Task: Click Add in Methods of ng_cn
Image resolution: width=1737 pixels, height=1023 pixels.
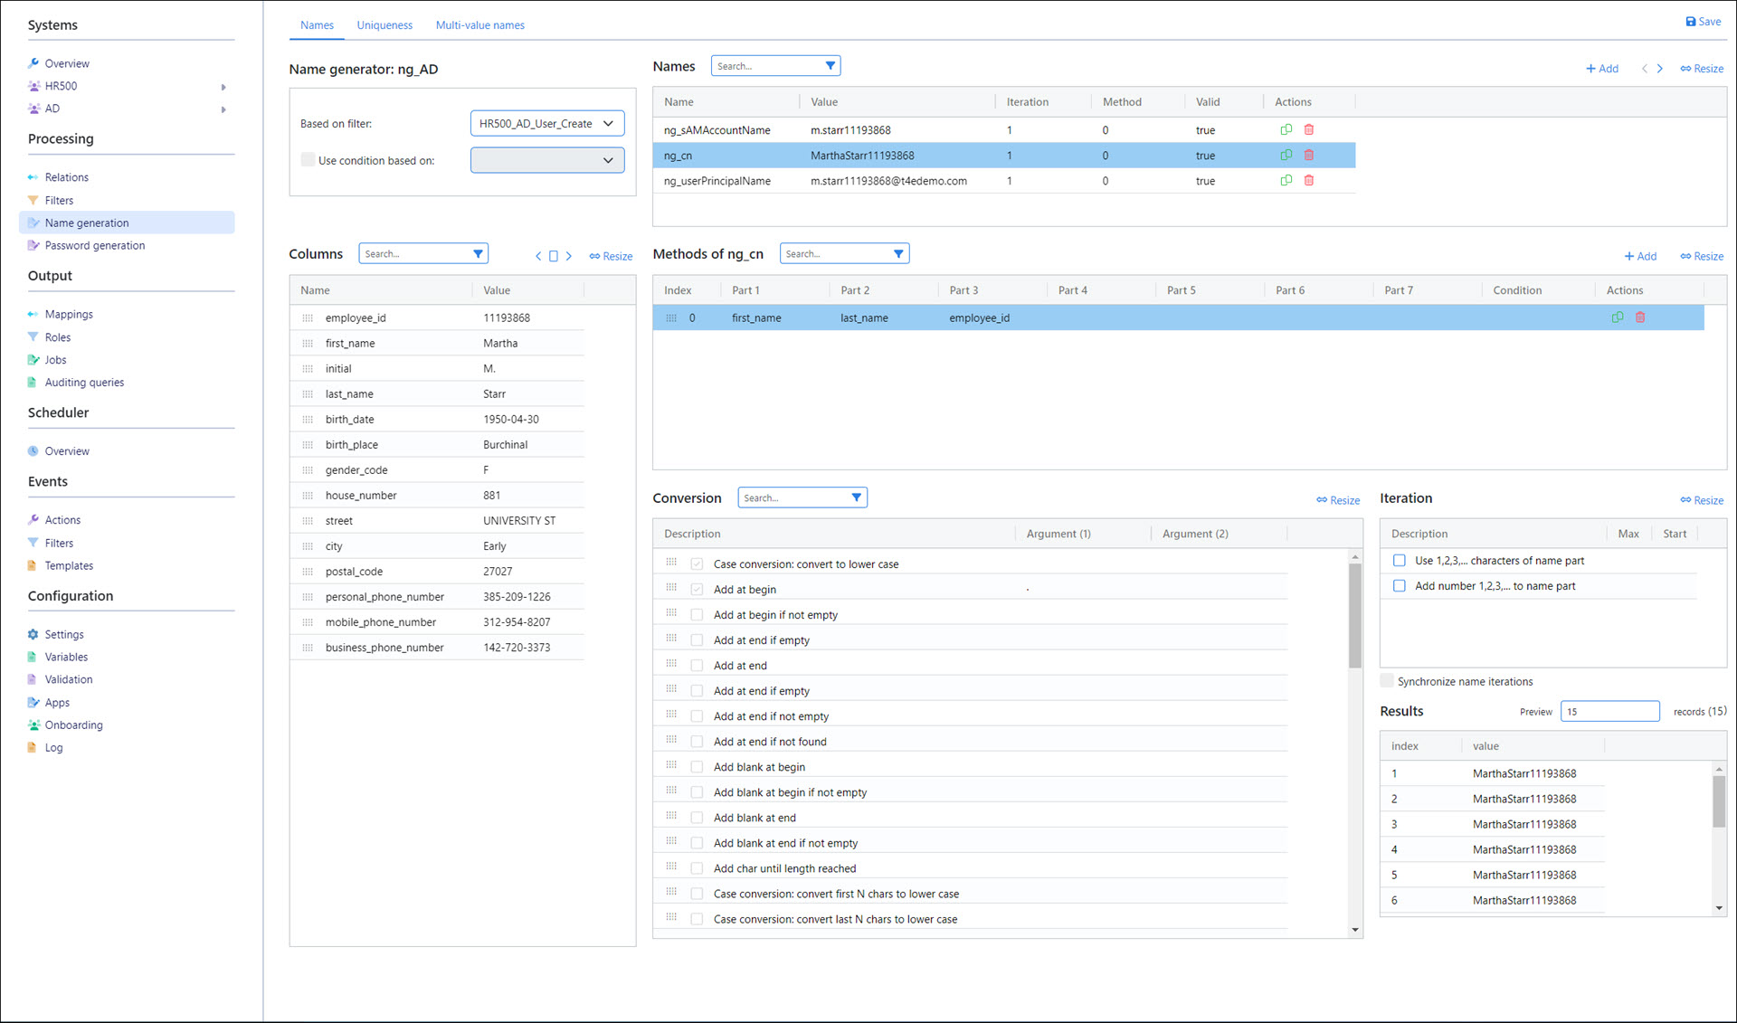Action: coord(1639,257)
